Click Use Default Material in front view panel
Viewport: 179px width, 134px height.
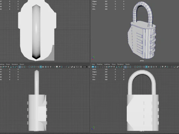149,67
